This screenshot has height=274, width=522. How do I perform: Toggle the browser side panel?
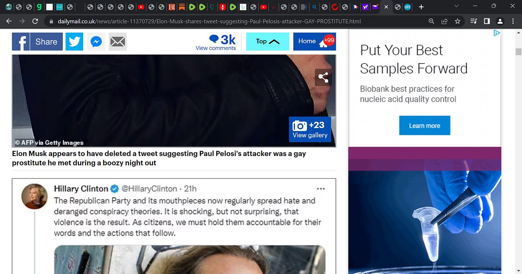tap(487, 21)
